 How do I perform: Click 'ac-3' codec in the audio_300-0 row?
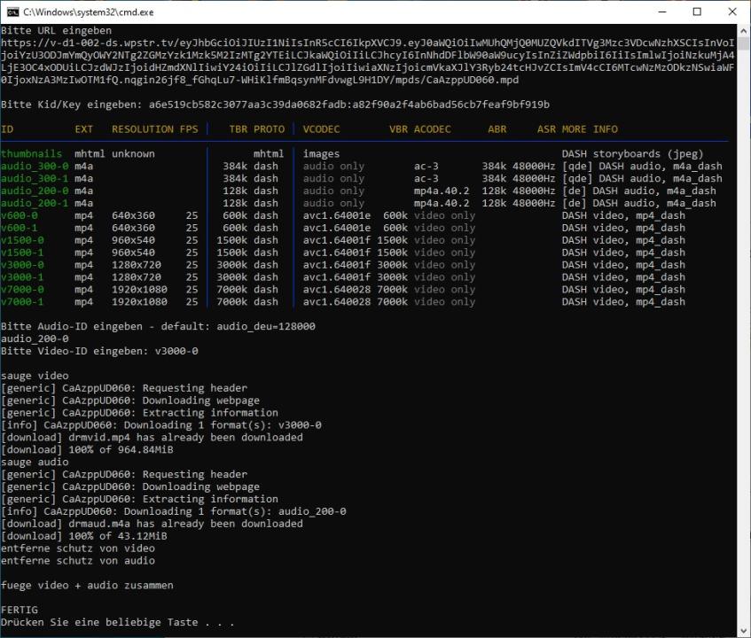point(426,166)
